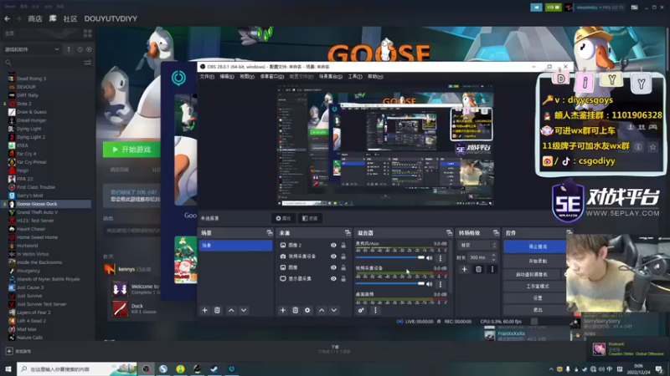Mute the 视频采集设备 mixer channel
The height and width of the screenshot is (376, 670).
(x=430, y=284)
